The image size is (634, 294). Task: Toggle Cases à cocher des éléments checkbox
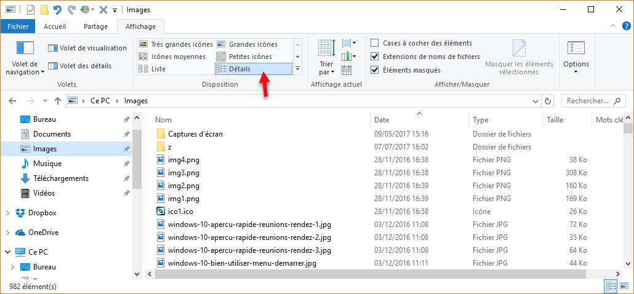tap(375, 43)
